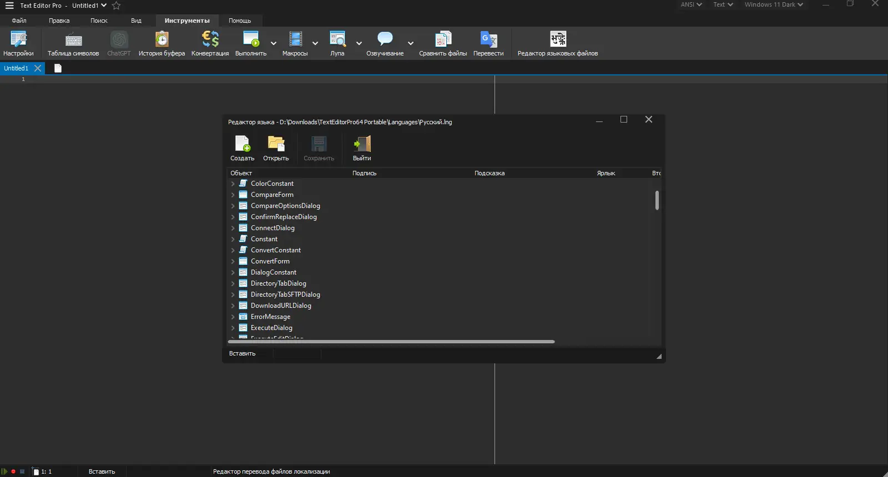888x477 pixels.
Task: Open the Таблица символов character table
Action: (73, 44)
